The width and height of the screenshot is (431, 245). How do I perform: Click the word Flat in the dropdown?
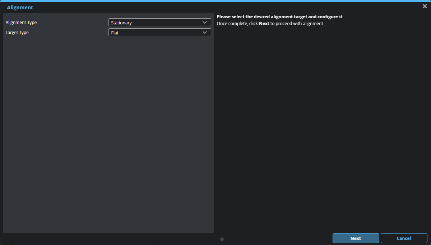[x=115, y=33]
